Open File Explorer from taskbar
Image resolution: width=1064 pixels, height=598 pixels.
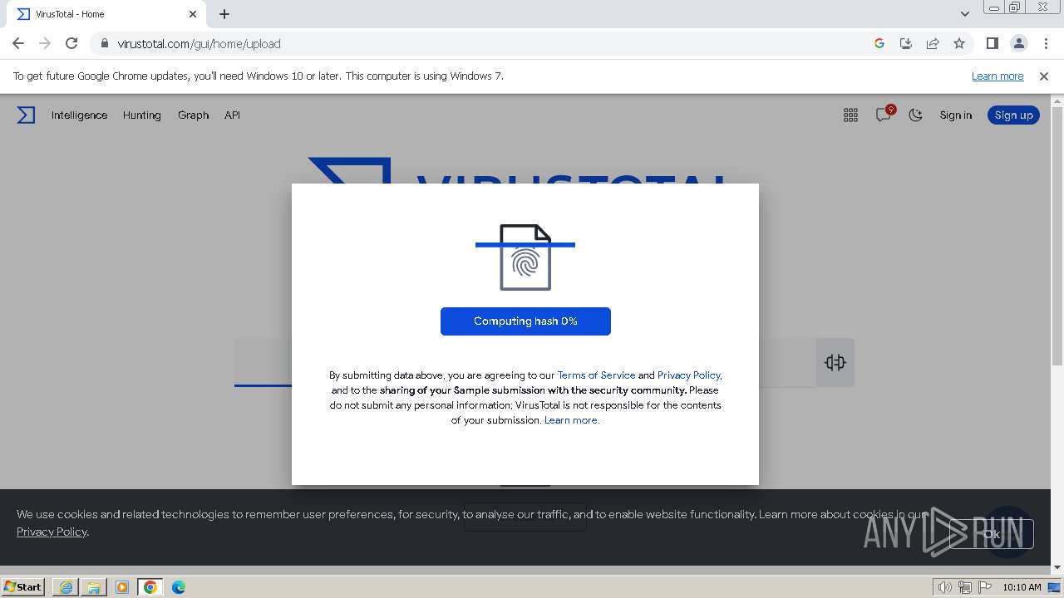[94, 587]
